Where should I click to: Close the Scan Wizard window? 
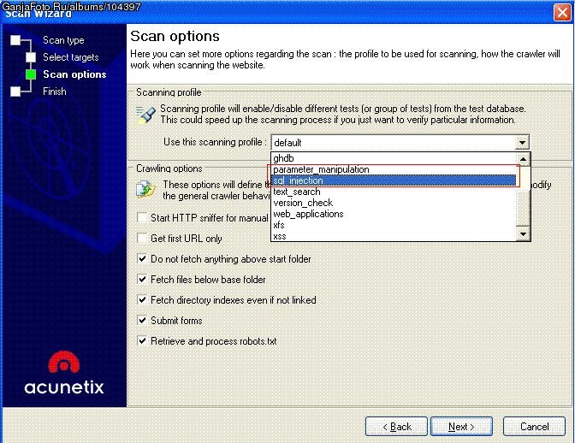point(560,12)
